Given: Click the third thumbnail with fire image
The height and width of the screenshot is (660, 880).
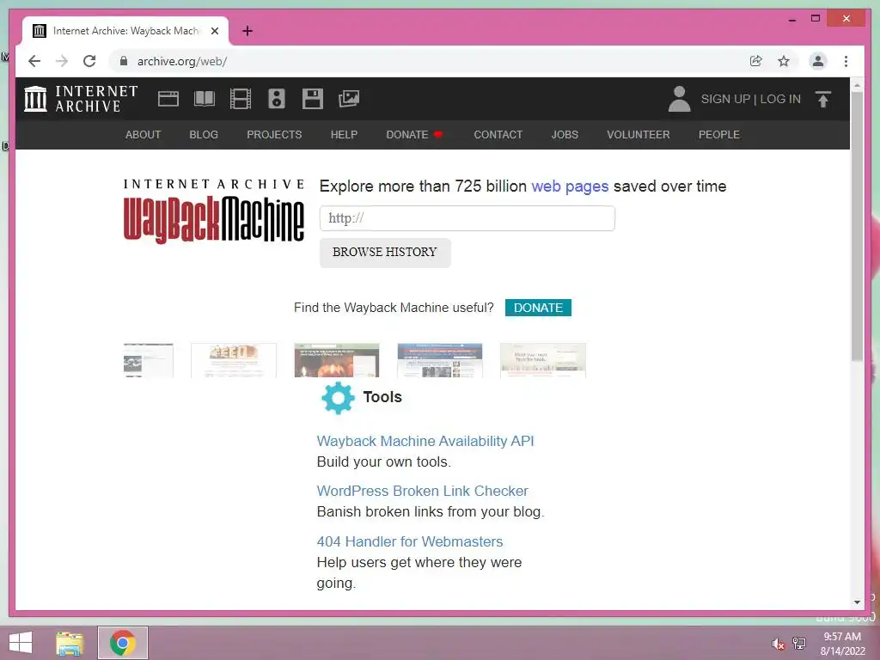Looking at the screenshot, I should (x=337, y=360).
